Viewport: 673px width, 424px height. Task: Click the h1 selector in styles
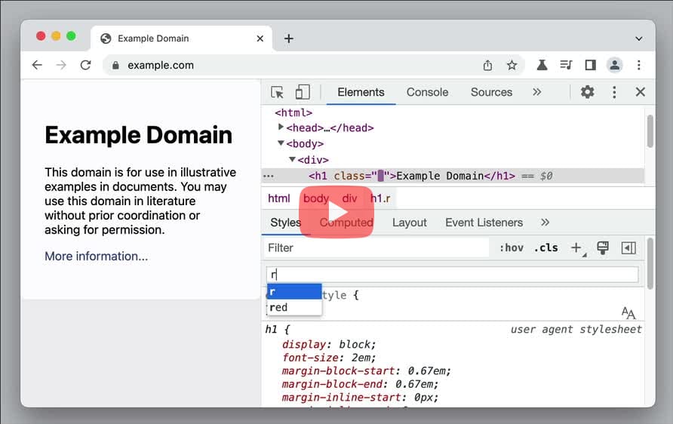pyautogui.click(x=271, y=329)
